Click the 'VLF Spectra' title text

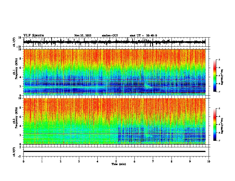pyautogui.click(x=34, y=35)
